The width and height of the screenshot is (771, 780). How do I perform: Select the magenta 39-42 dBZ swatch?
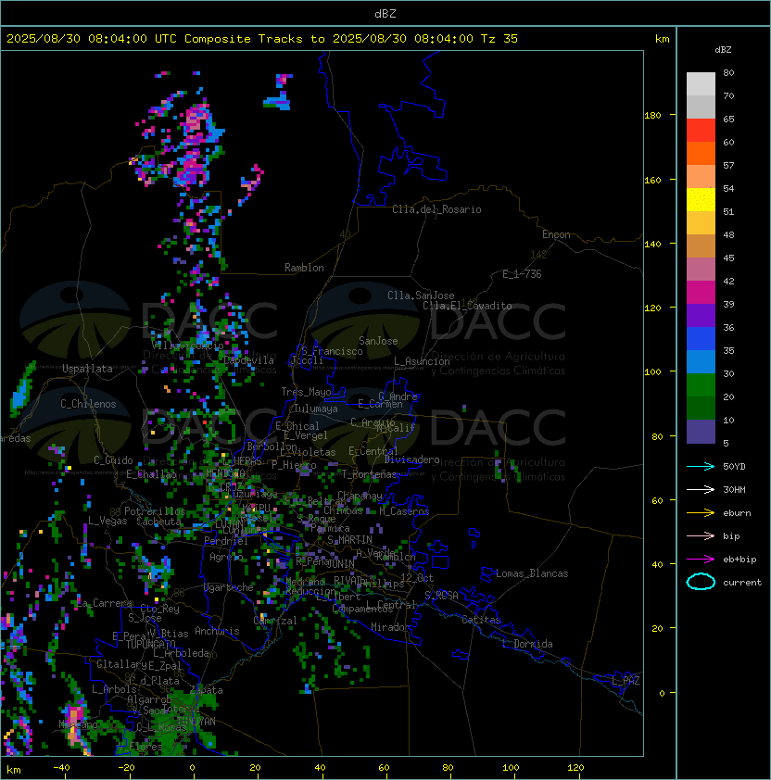tap(701, 293)
